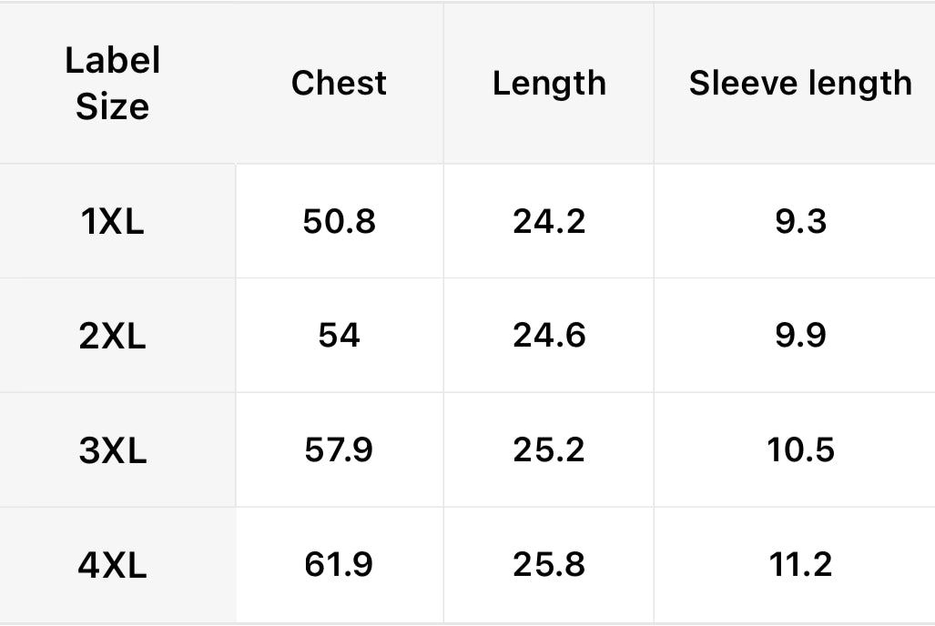935x626 pixels.
Task: Click the Label Size column header
Action: point(113,84)
